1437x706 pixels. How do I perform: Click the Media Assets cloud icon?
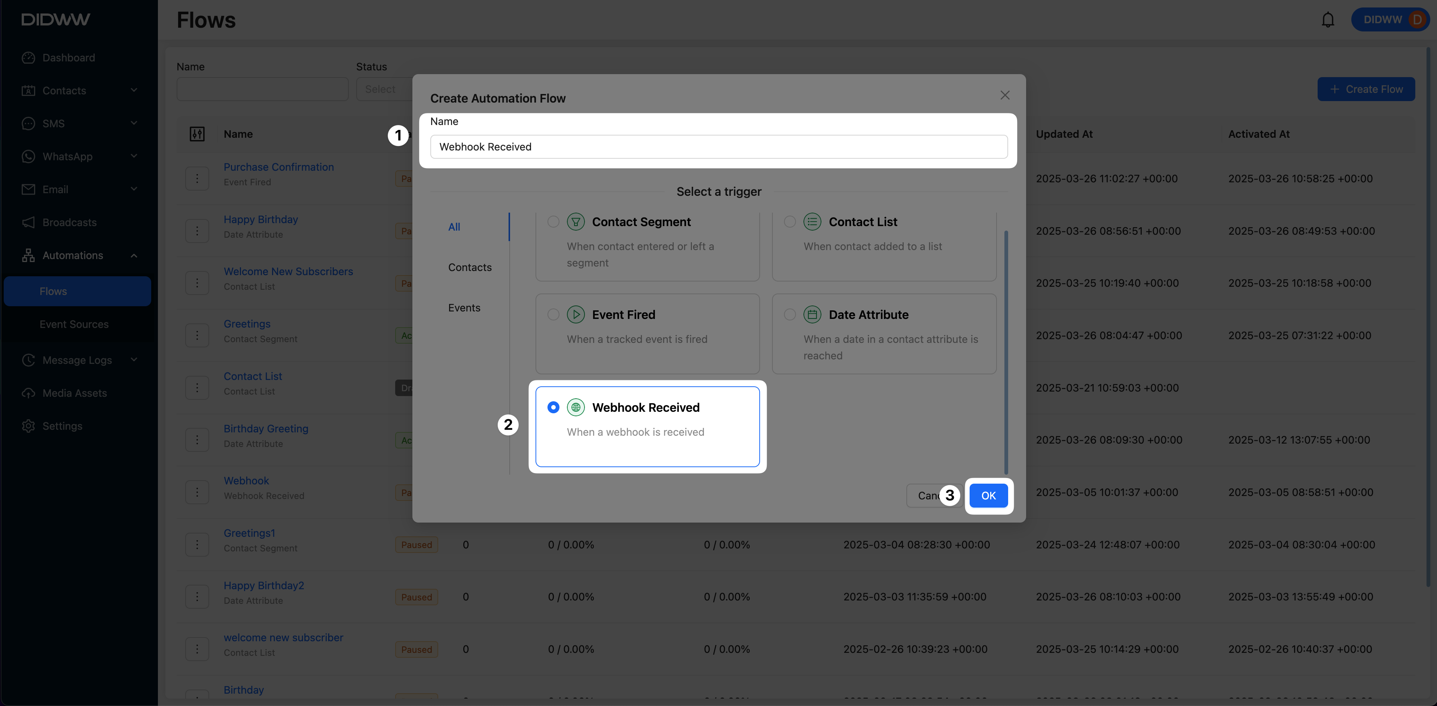pyautogui.click(x=28, y=393)
